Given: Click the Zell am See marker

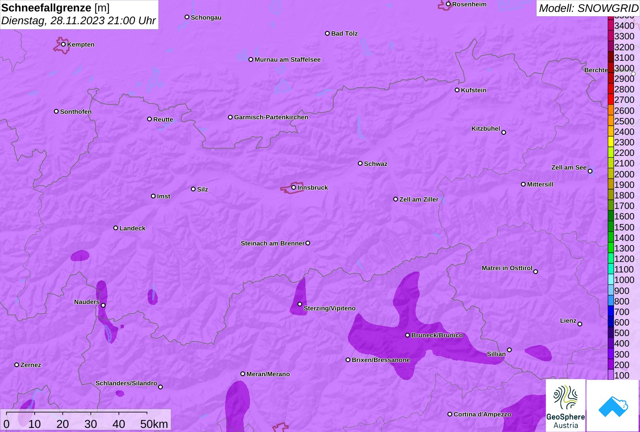Looking at the screenshot, I should point(590,171).
